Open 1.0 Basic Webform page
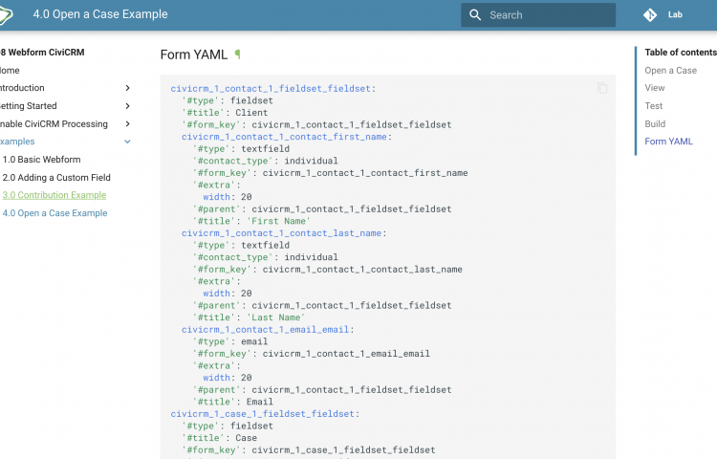Screen dimensions: 717x459 click(x=41, y=160)
